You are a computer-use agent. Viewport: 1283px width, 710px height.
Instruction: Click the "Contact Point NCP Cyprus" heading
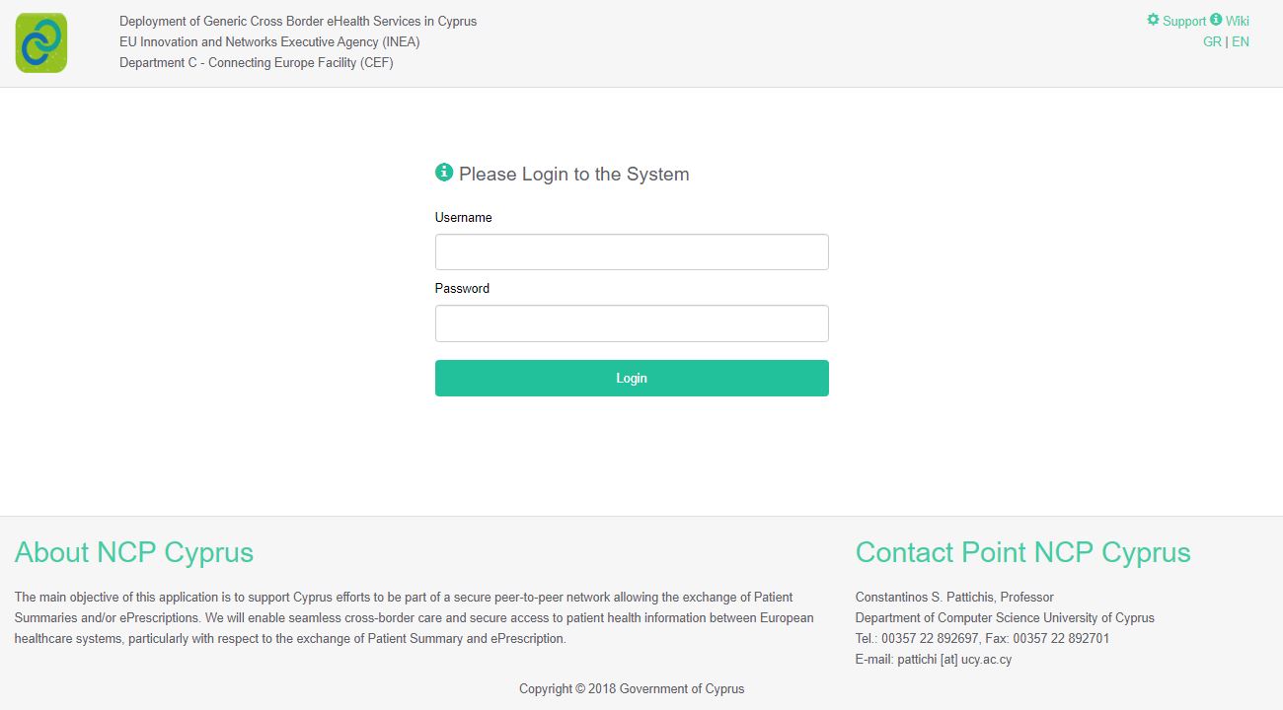pos(1022,552)
